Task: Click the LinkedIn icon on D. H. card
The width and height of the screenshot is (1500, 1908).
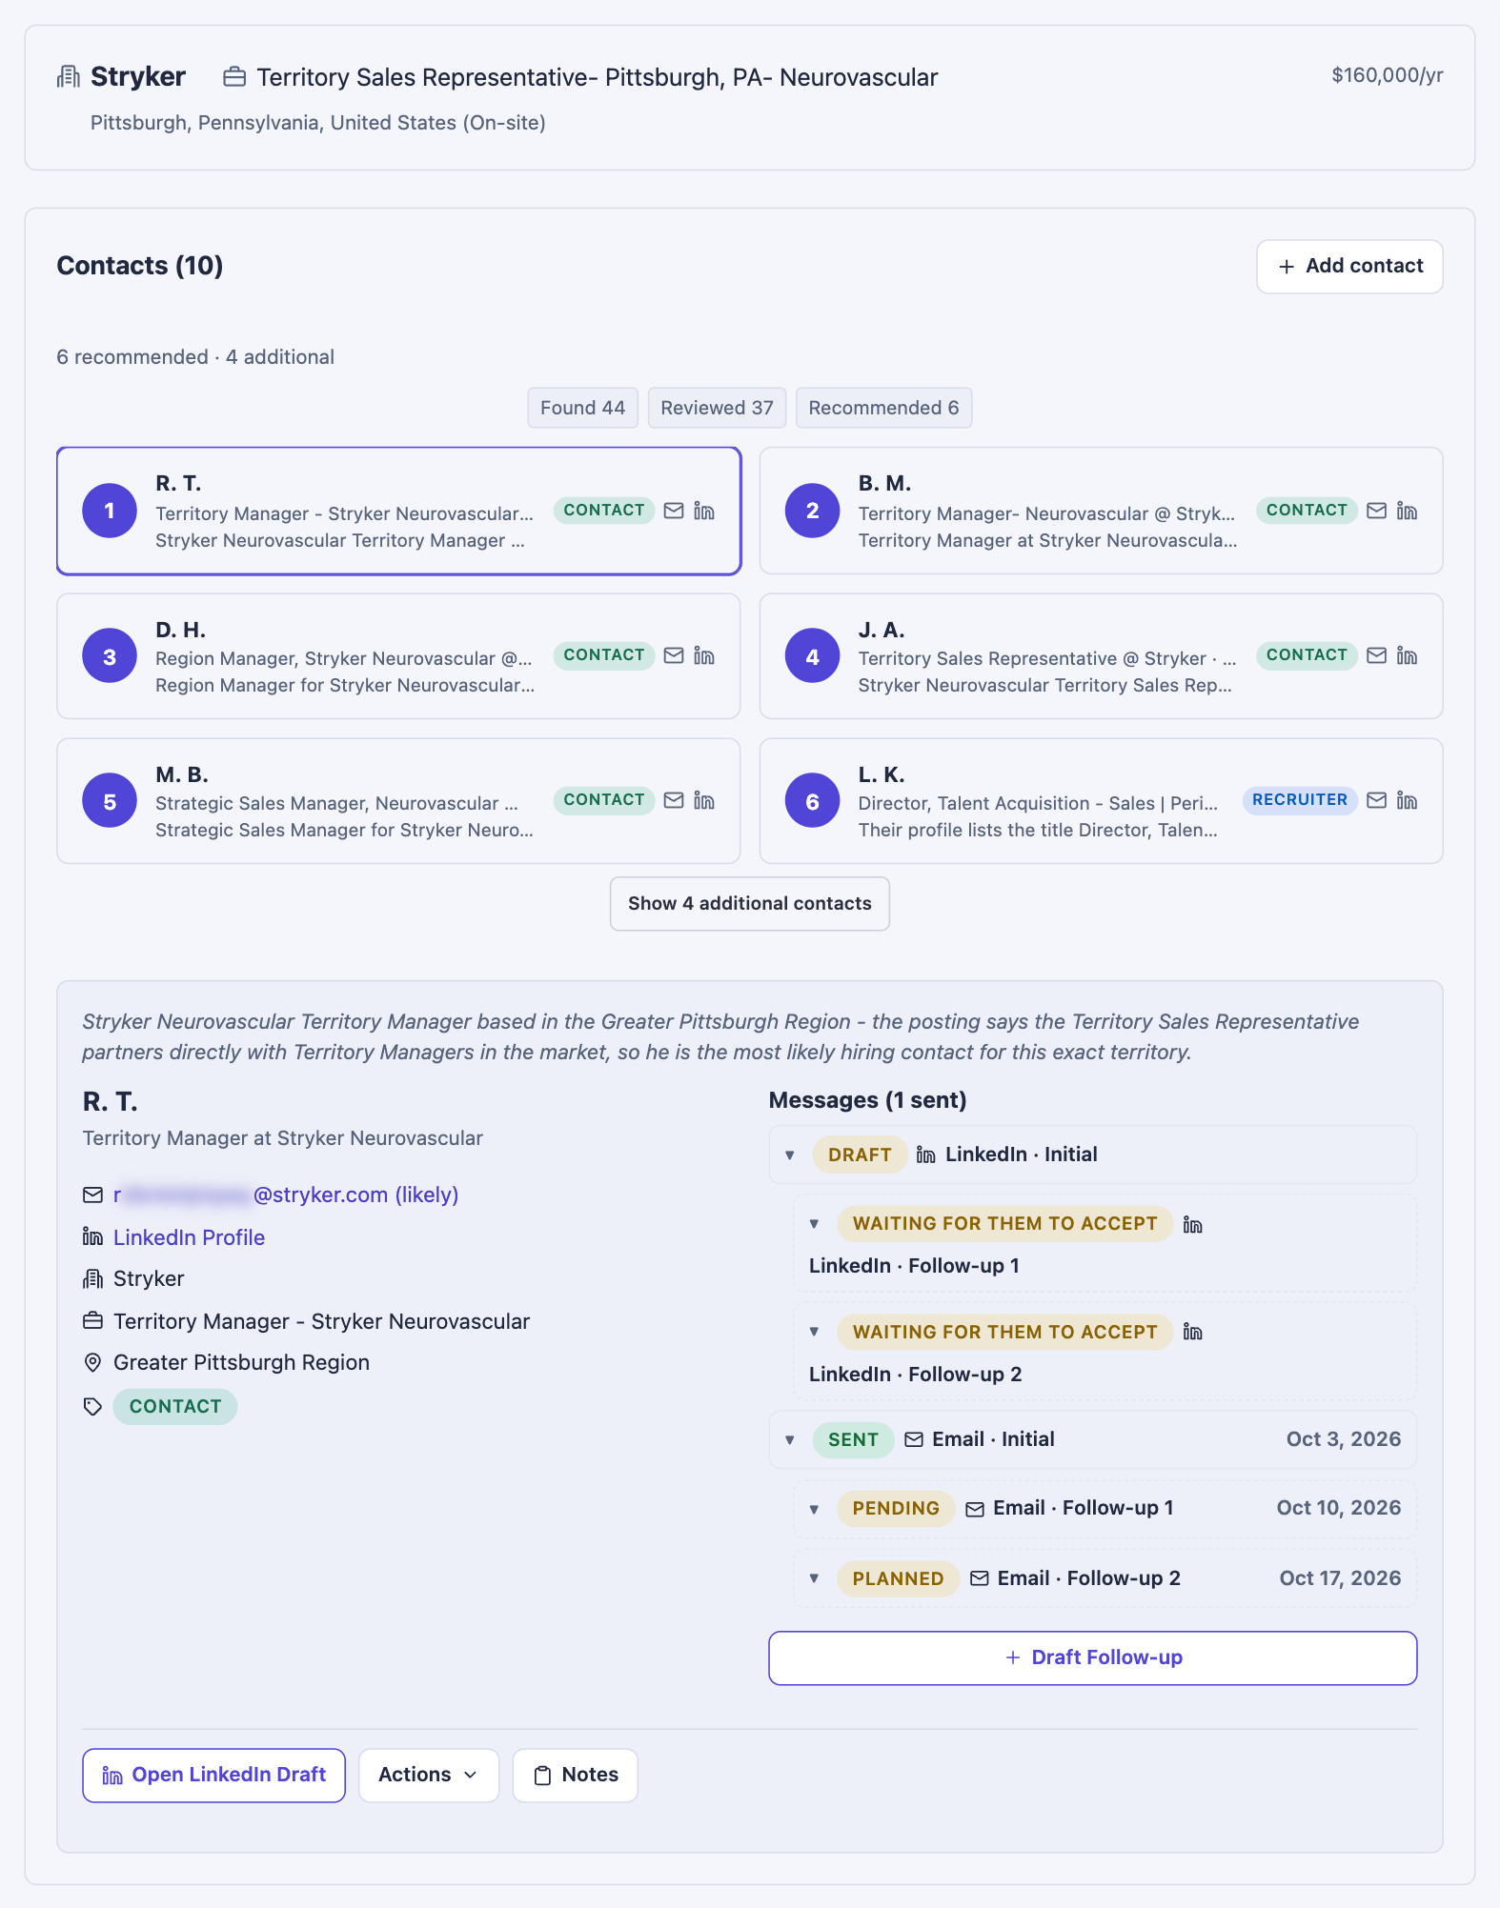Action: click(704, 655)
